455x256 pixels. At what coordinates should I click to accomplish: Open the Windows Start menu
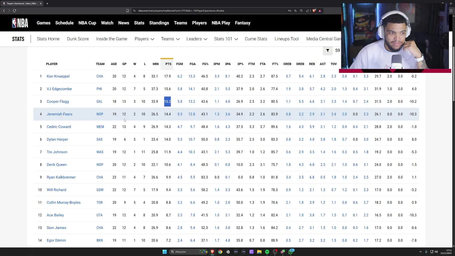(x=165, y=252)
